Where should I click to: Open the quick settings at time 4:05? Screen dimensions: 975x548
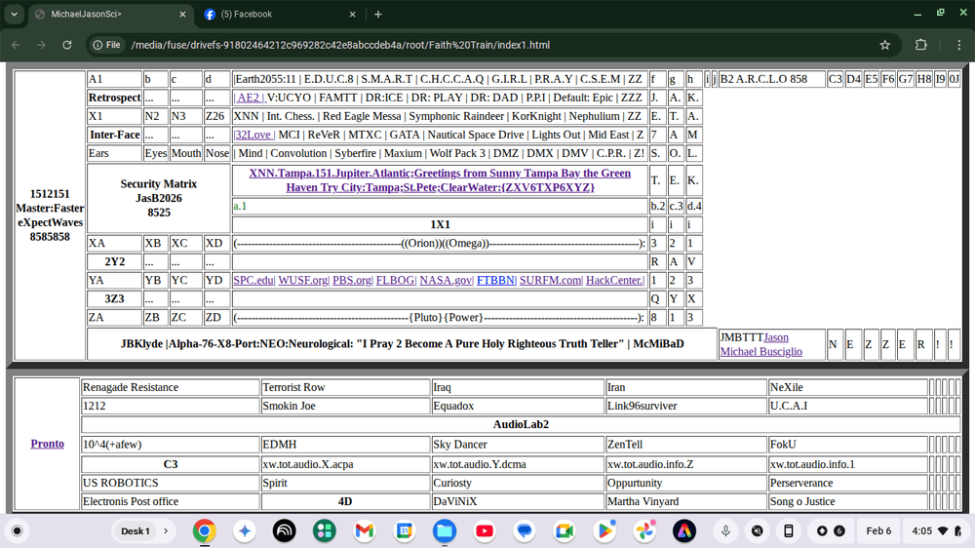[x=936, y=531]
